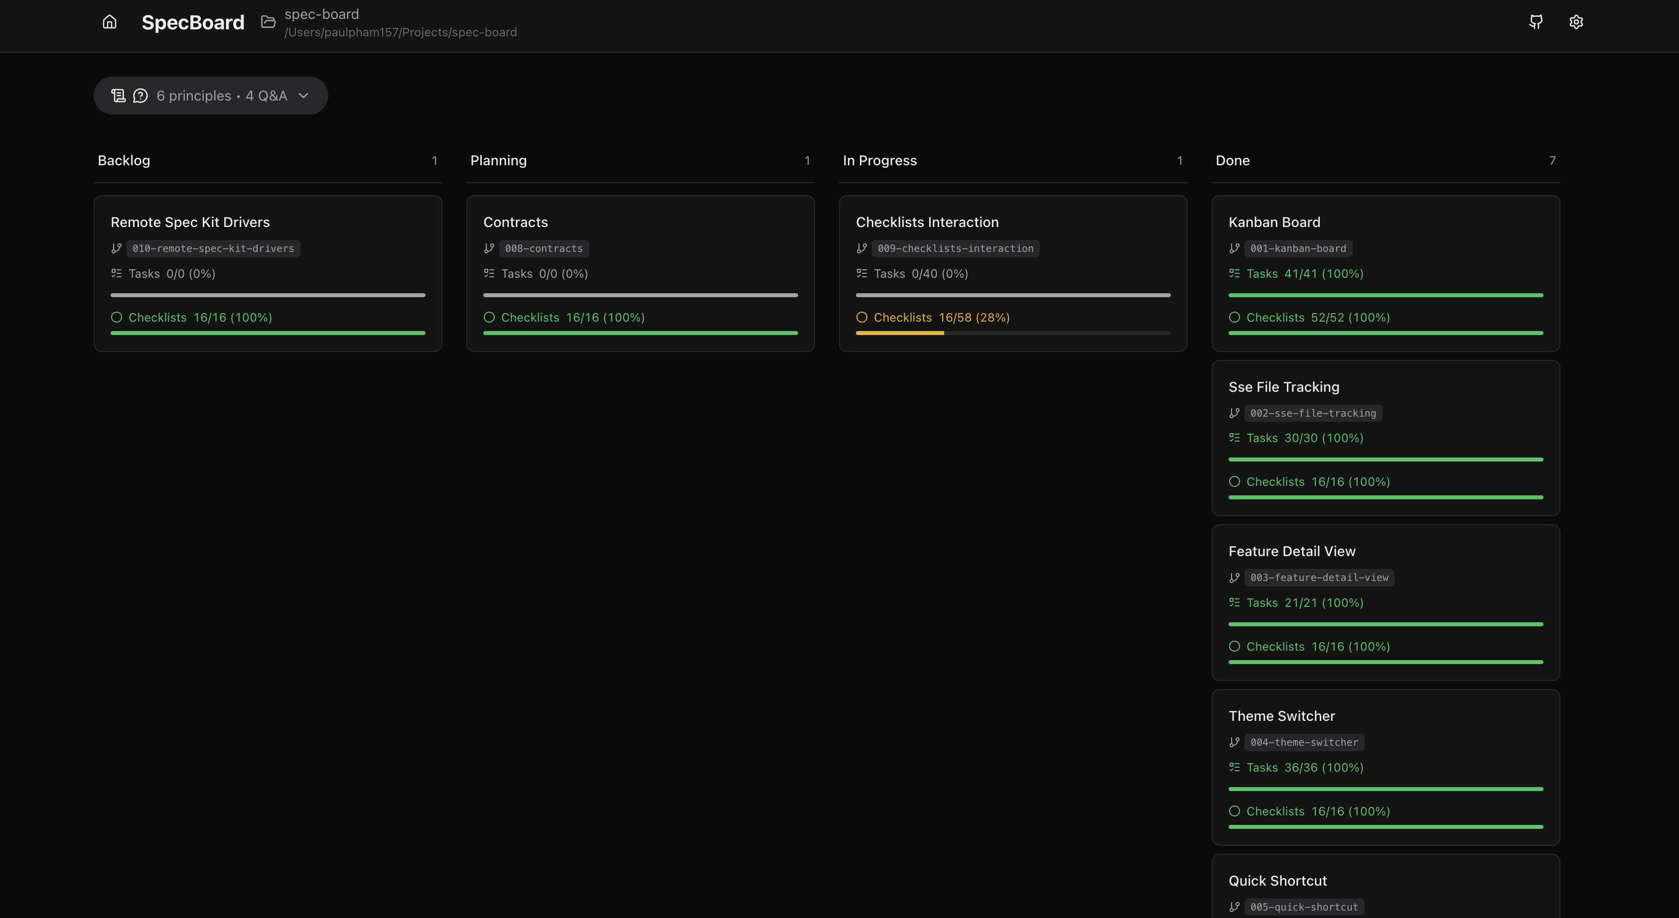Click the branch icon on the Contracts card
1679x918 pixels.
pyautogui.click(x=489, y=248)
